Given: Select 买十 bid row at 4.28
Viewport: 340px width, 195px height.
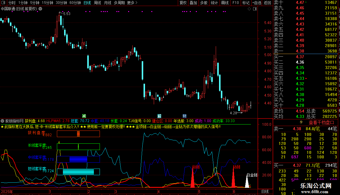Looking at the screenshot, I should 305,105.
